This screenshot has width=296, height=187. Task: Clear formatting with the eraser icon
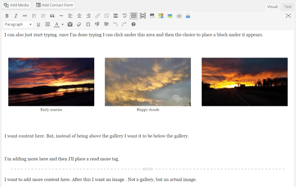[x=79, y=24]
